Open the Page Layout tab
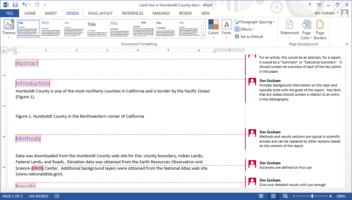 coord(100,13)
